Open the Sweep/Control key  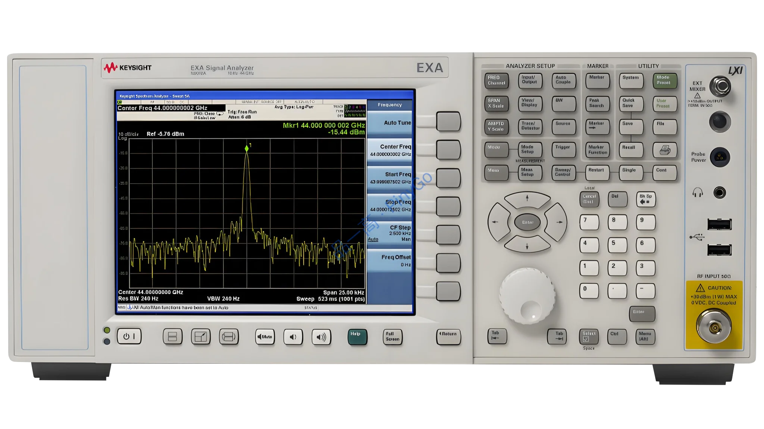[x=564, y=173]
